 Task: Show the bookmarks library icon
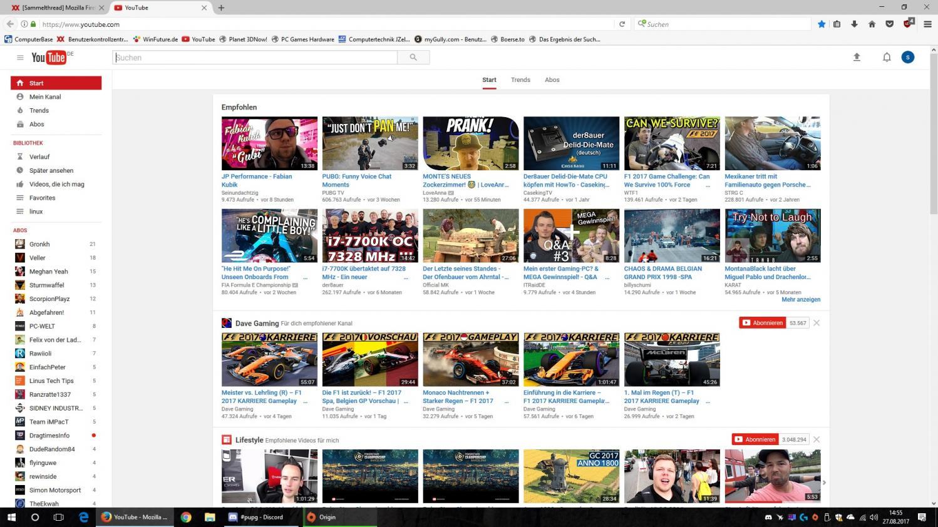point(837,24)
